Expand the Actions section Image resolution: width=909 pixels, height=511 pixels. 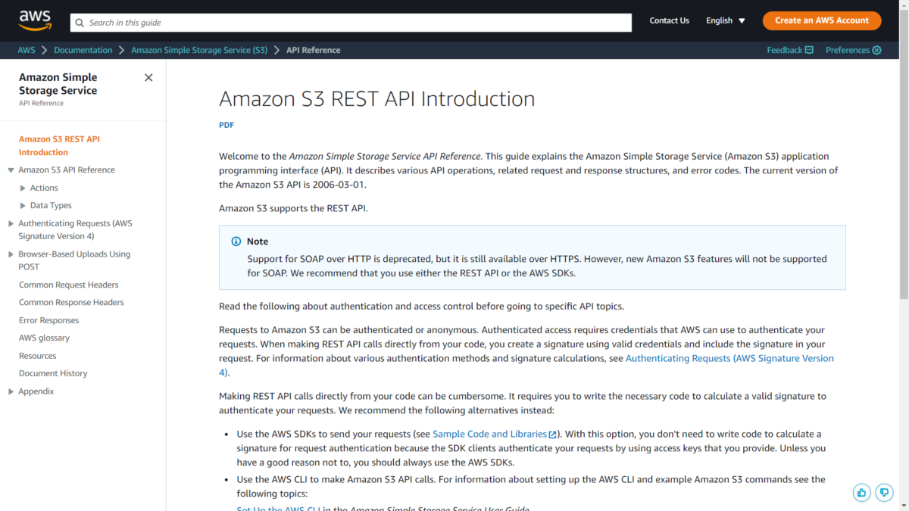coord(23,187)
